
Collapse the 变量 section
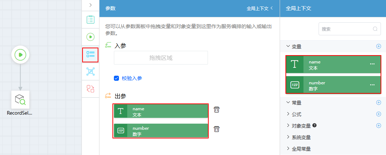point(294,46)
